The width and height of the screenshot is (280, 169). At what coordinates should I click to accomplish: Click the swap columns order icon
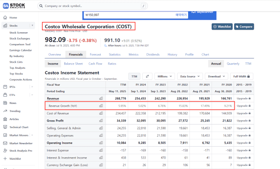[147, 76]
